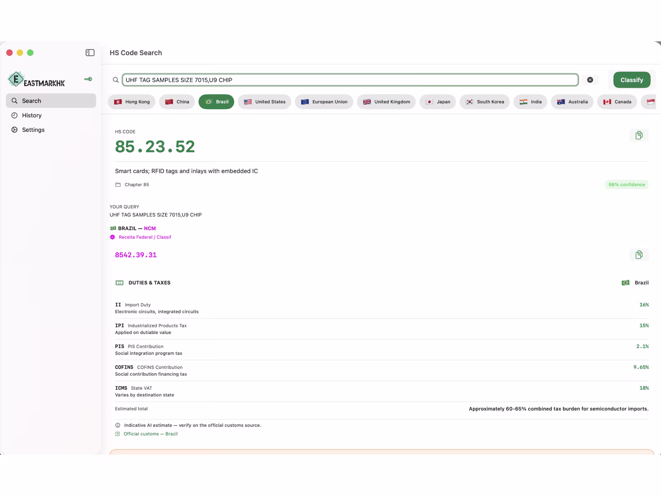Image resolution: width=661 pixels, height=496 pixels.
Task: Copy the HS code 85.23.52
Action: pos(639,135)
